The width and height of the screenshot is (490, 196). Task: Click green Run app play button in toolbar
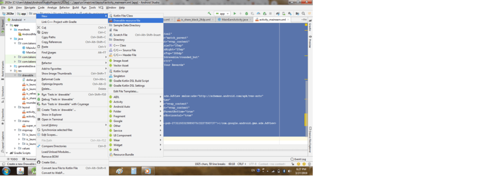(234, 14)
